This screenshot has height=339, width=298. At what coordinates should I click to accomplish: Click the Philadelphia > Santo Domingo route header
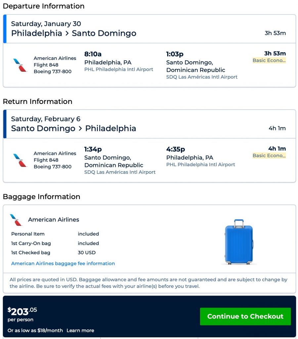pyautogui.click(x=74, y=33)
